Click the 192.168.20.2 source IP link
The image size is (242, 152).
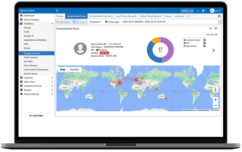115,44
